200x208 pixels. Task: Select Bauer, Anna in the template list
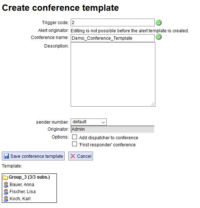coord(22,185)
